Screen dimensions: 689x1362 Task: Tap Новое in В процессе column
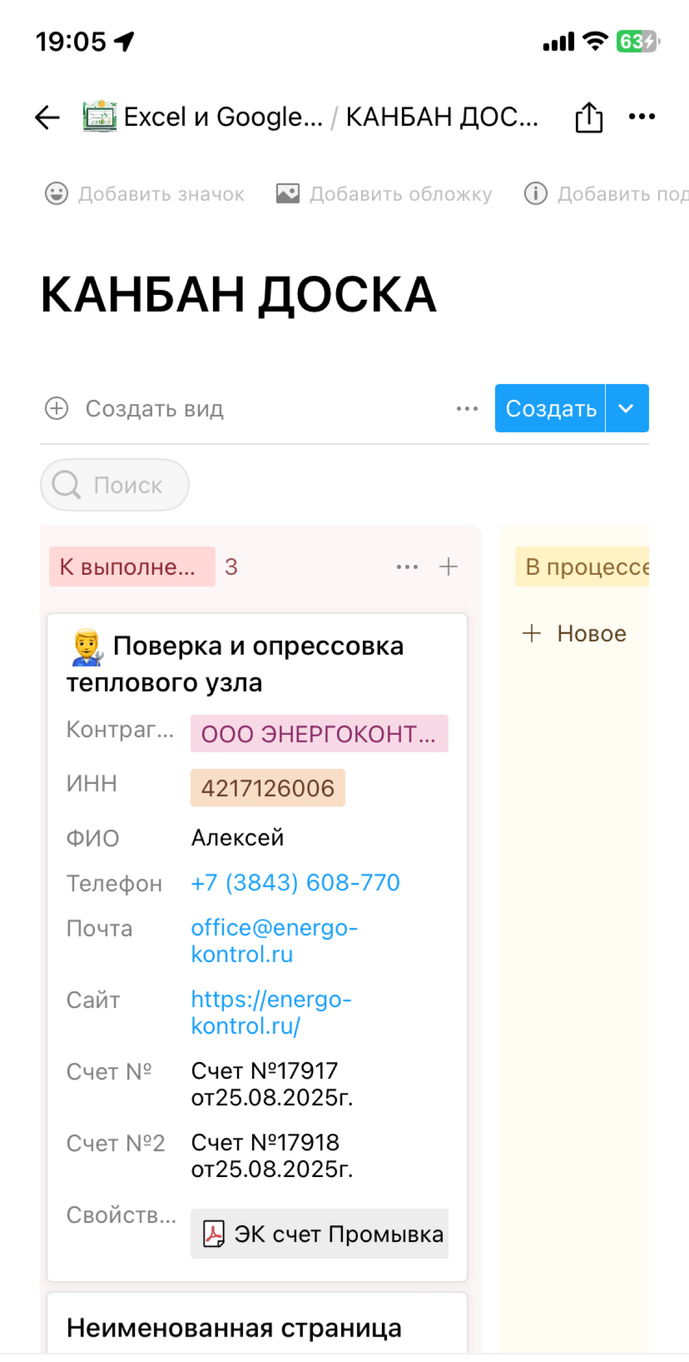click(575, 633)
